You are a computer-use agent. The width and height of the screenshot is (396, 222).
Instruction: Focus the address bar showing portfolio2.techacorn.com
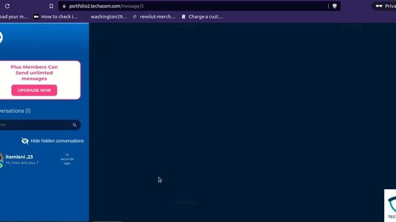tap(199, 6)
